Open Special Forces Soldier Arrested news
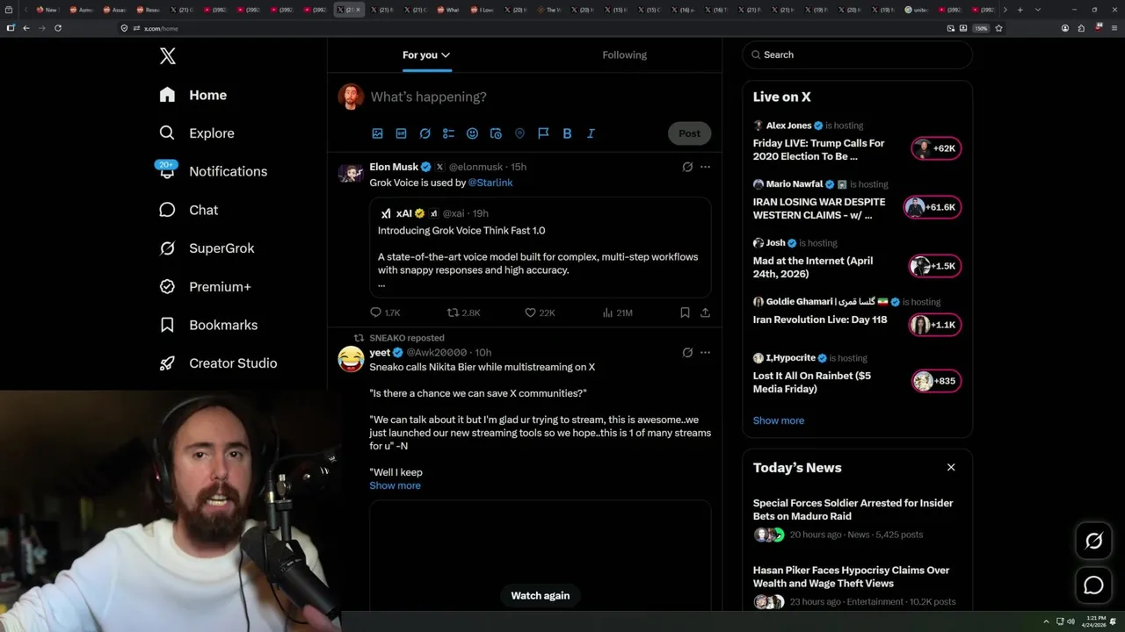 853,509
